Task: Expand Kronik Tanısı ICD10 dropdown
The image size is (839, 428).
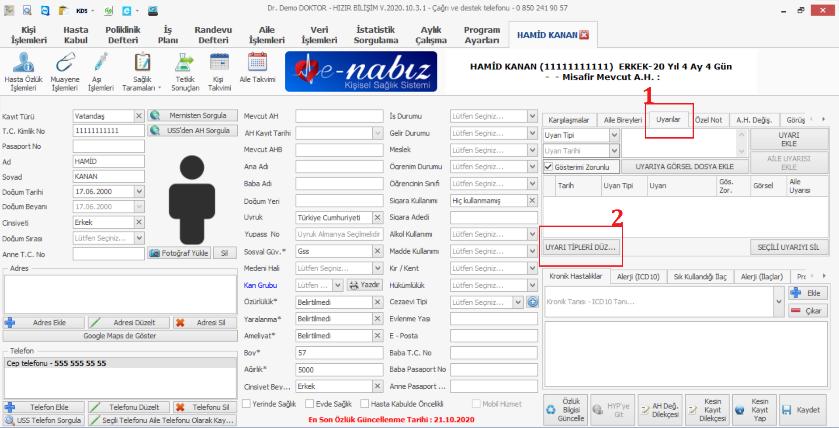Action: [779, 302]
